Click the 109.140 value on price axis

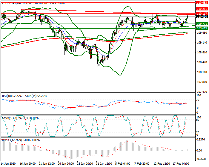(202, 43)
